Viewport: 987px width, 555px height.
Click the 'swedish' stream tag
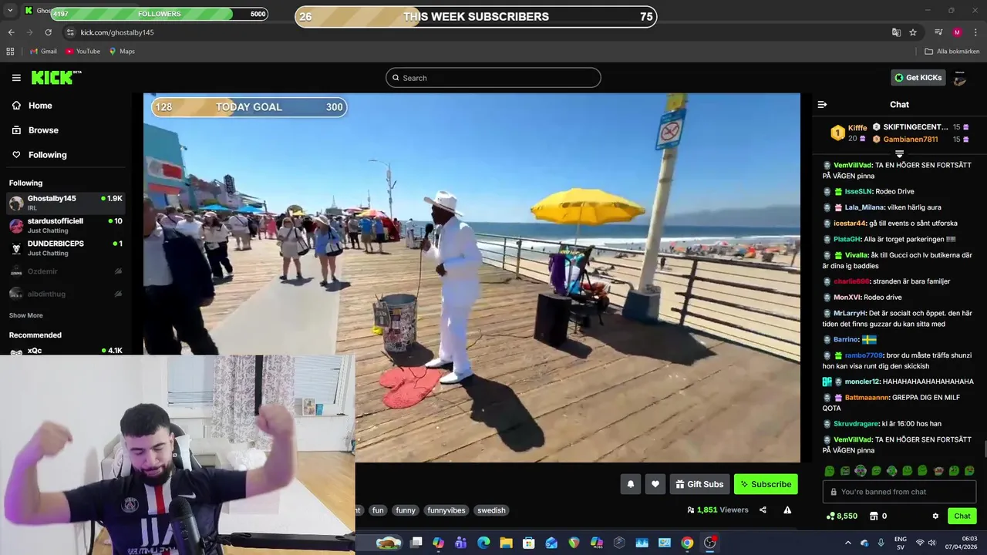pyautogui.click(x=491, y=510)
